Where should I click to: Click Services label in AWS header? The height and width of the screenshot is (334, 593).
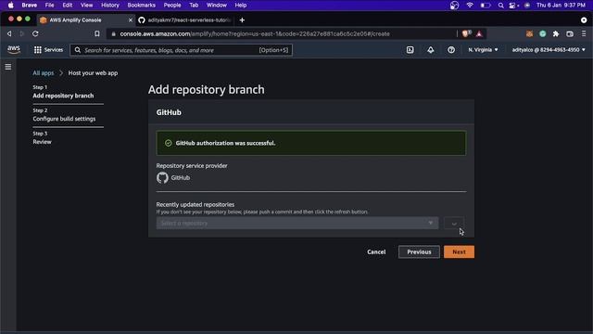point(54,49)
